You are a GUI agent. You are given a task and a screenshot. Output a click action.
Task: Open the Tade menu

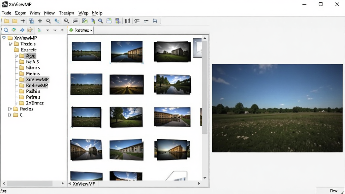(6, 13)
